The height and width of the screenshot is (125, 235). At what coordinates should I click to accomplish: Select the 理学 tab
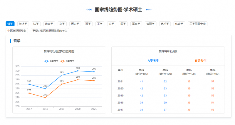88,24
